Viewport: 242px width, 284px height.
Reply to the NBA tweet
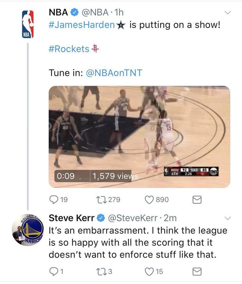coord(54,200)
